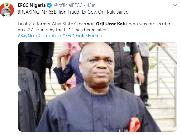Follow the #EFCCFightsForYou hashtag
Image resolution: width=181 pixels, height=135 pixels.
(x=82, y=36)
